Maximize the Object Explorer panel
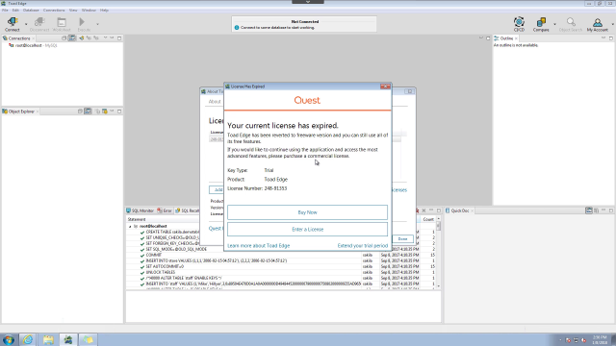The height and width of the screenshot is (346, 616). 119,111
